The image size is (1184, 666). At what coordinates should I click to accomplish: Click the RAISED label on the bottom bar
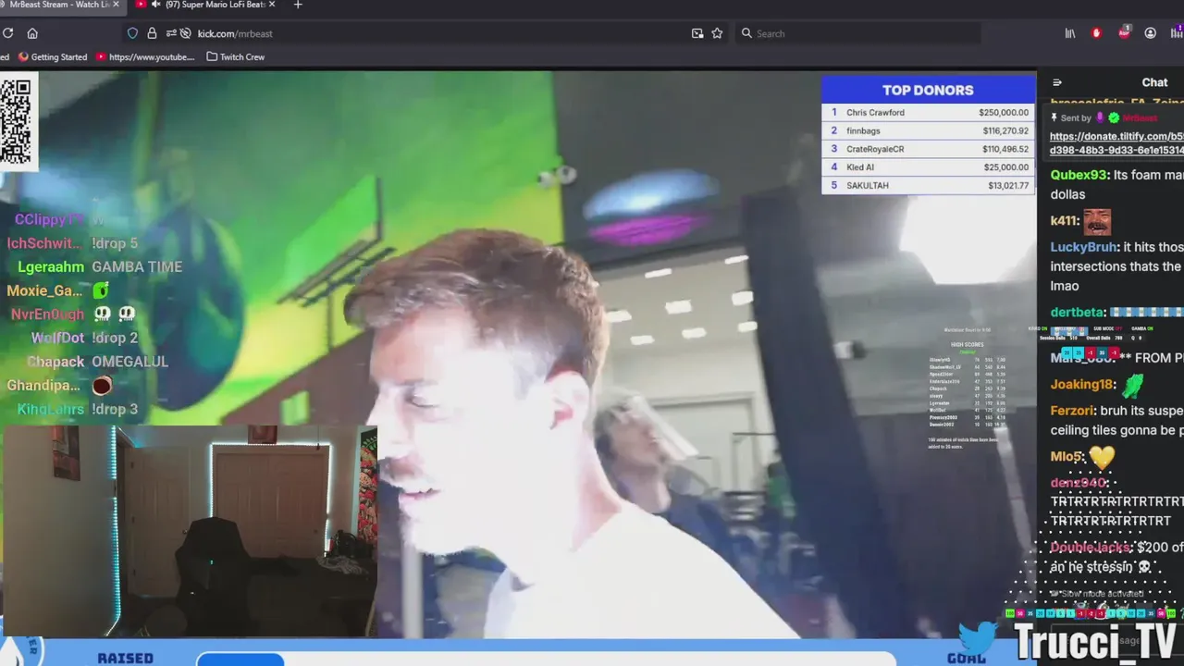(126, 659)
